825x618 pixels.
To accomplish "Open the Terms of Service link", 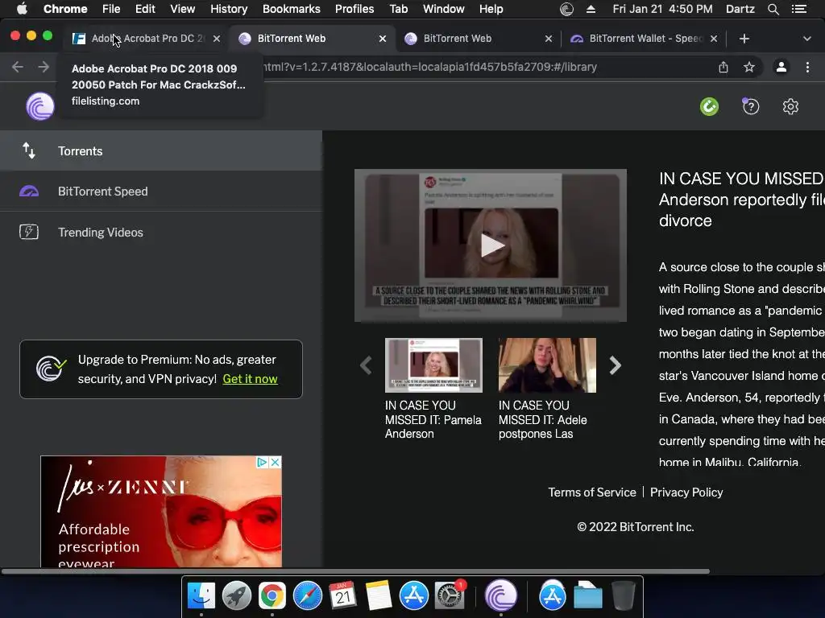I will coord(592,492).
